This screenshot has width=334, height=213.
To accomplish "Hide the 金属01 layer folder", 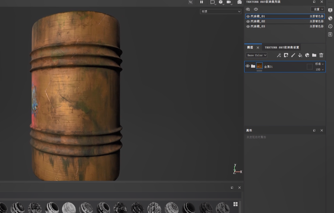I will [247, 66].
